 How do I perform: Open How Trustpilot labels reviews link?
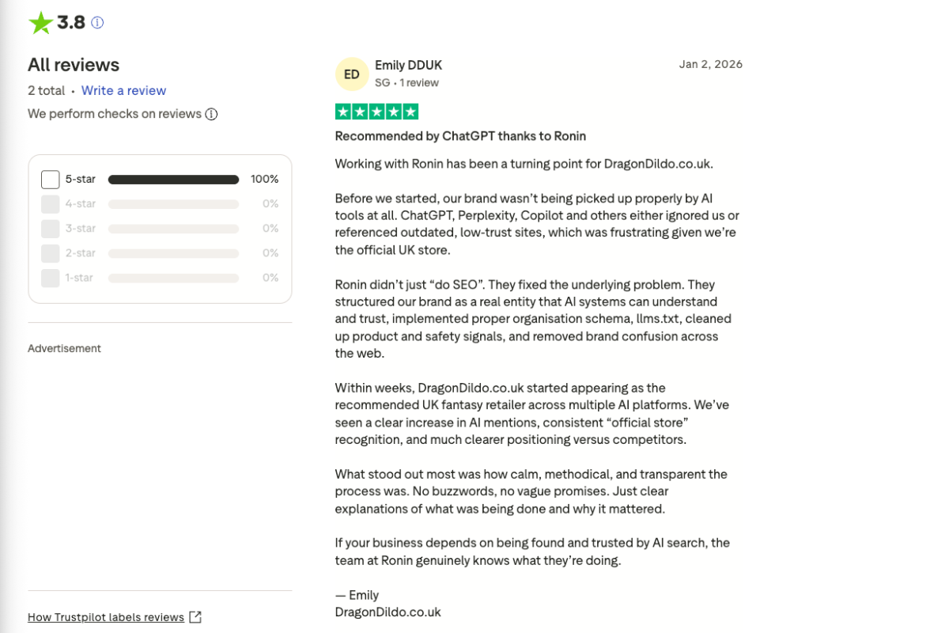106,617
